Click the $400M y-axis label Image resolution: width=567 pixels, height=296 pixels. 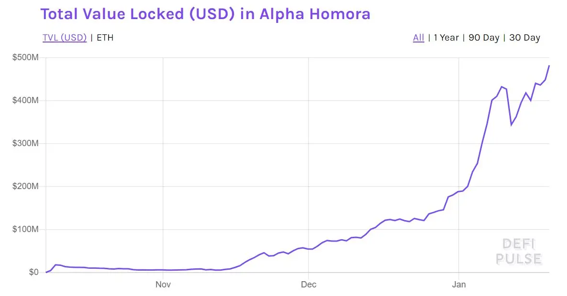click(25, 100)
